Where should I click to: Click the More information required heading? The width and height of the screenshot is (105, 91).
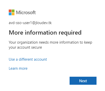click(45, 33)
